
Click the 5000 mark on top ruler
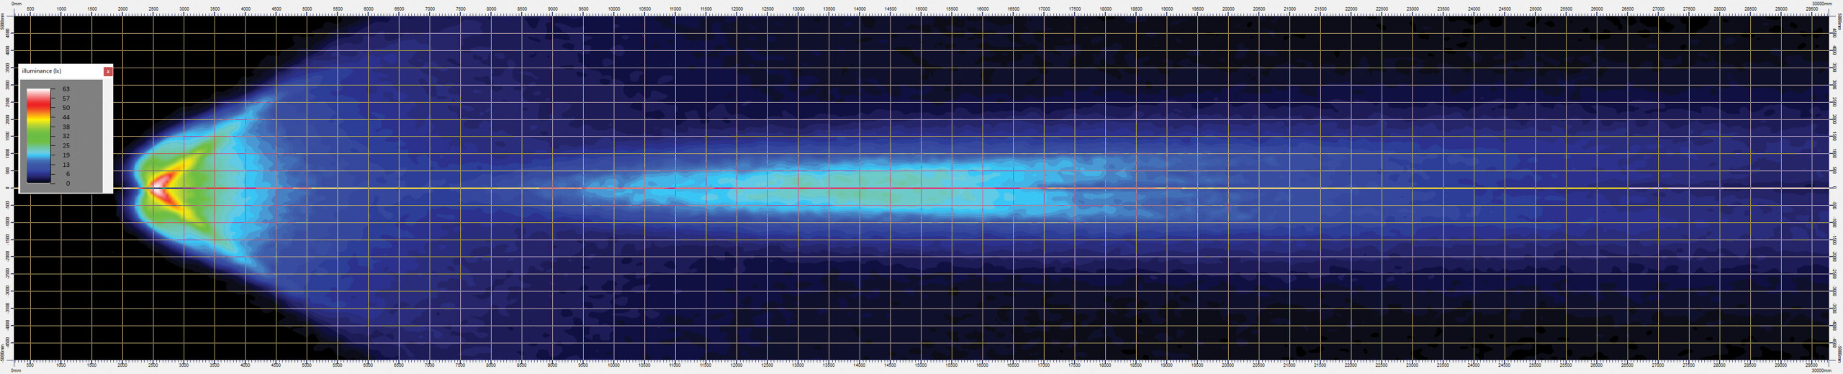(x=307, y=9)
